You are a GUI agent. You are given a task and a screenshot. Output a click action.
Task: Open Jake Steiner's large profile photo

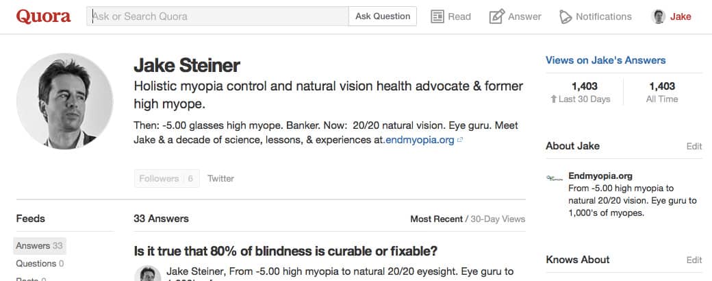click(64, 101)
